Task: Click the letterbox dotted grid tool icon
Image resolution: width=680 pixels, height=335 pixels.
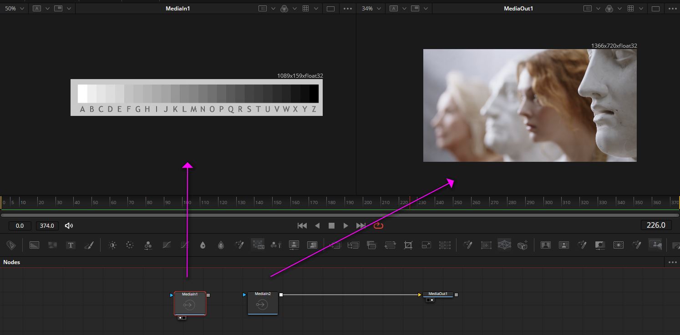Action: (445, 245)
